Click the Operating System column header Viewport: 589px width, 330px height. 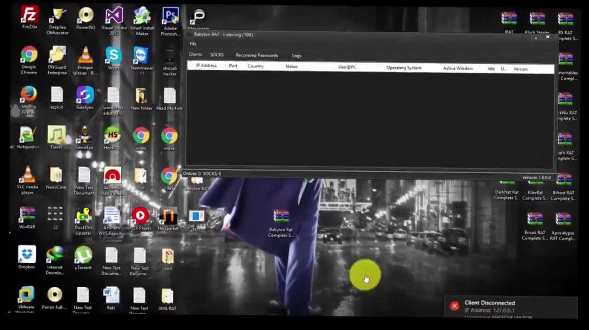(404, 68)
